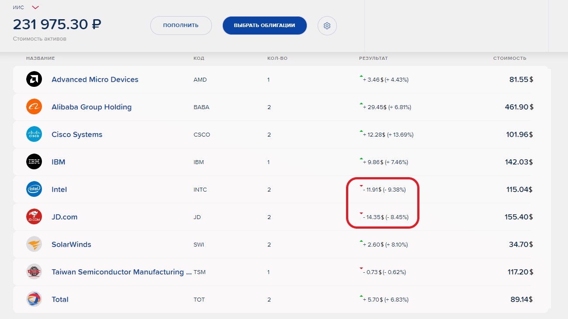
Task: Click the total 231 975.30 ₽ amount
Action: (x=57, y=24)
